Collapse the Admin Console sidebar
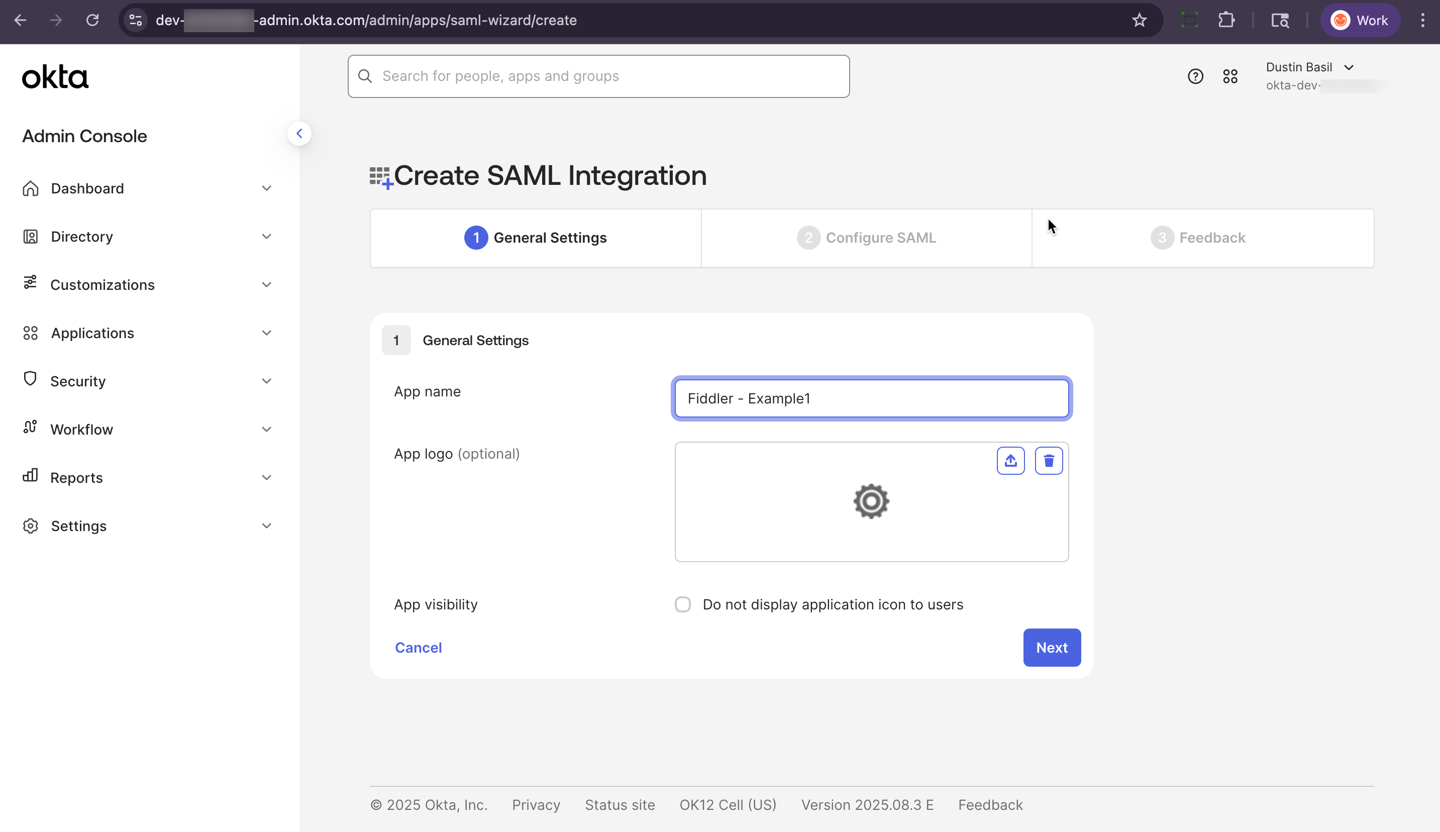Image resolution: width=1440 pixels, height=832 pixels. [299, 133]
